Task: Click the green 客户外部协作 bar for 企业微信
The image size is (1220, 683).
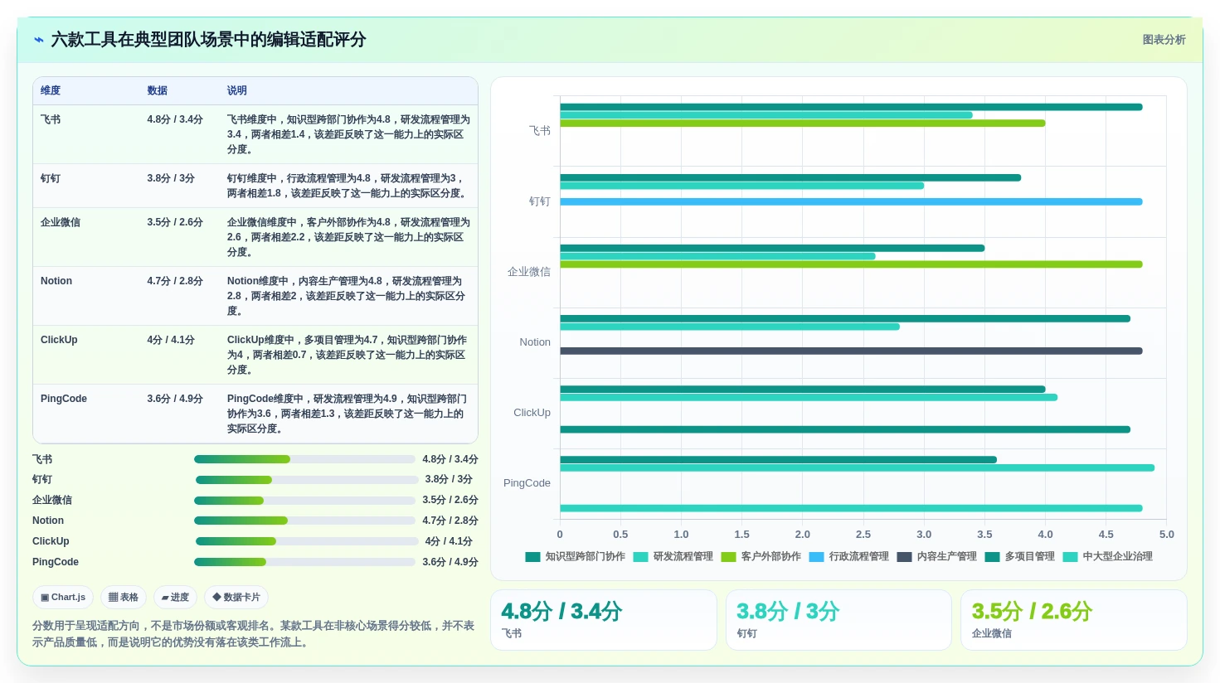Action: pos(851,264)
